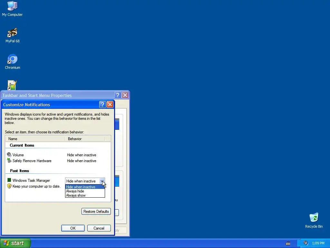Click the 1:09 PM taskbar clock
Image resolution: width=330 pixels, height=248 pixels.
click(318, 243)
